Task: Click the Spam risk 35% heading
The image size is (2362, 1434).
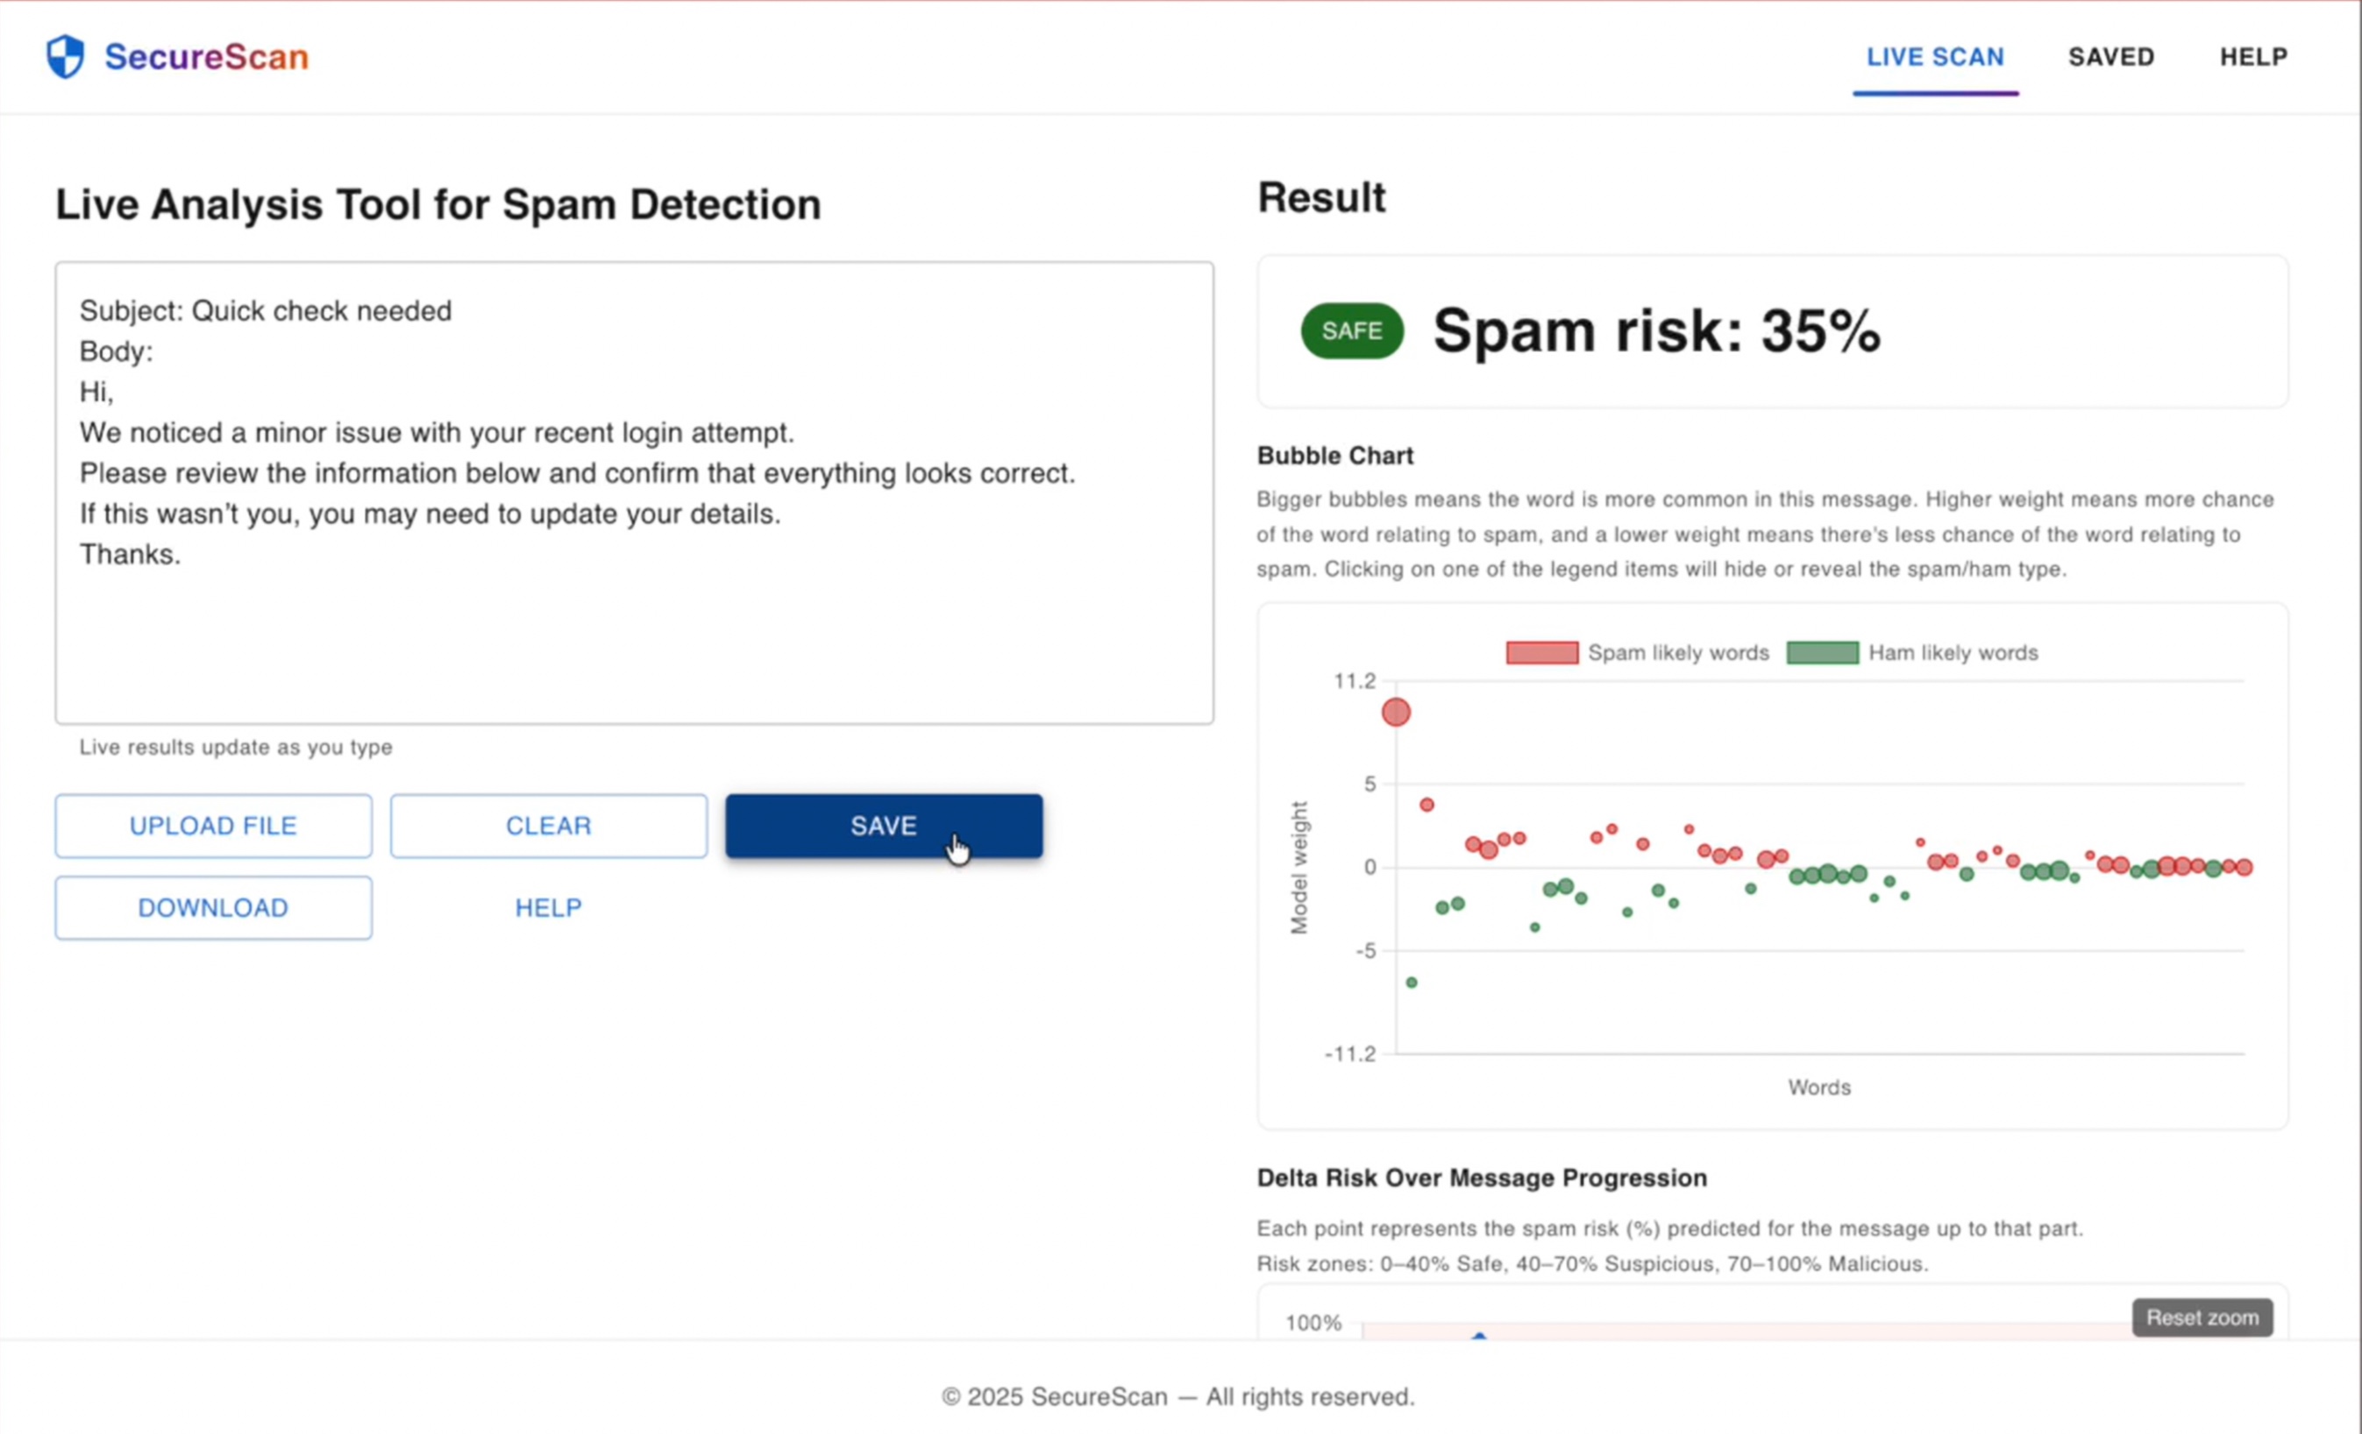Action: [x=1655, y=330]
